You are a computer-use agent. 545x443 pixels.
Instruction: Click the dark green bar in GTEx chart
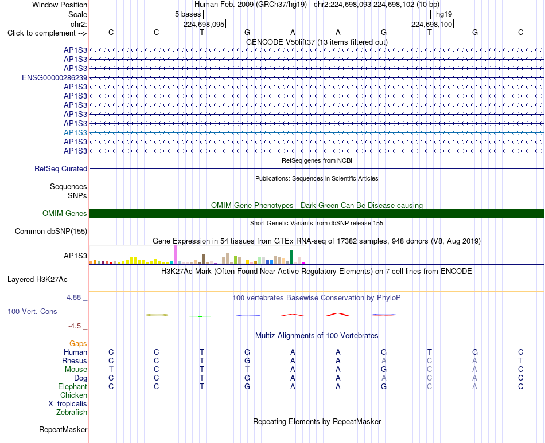292,257
